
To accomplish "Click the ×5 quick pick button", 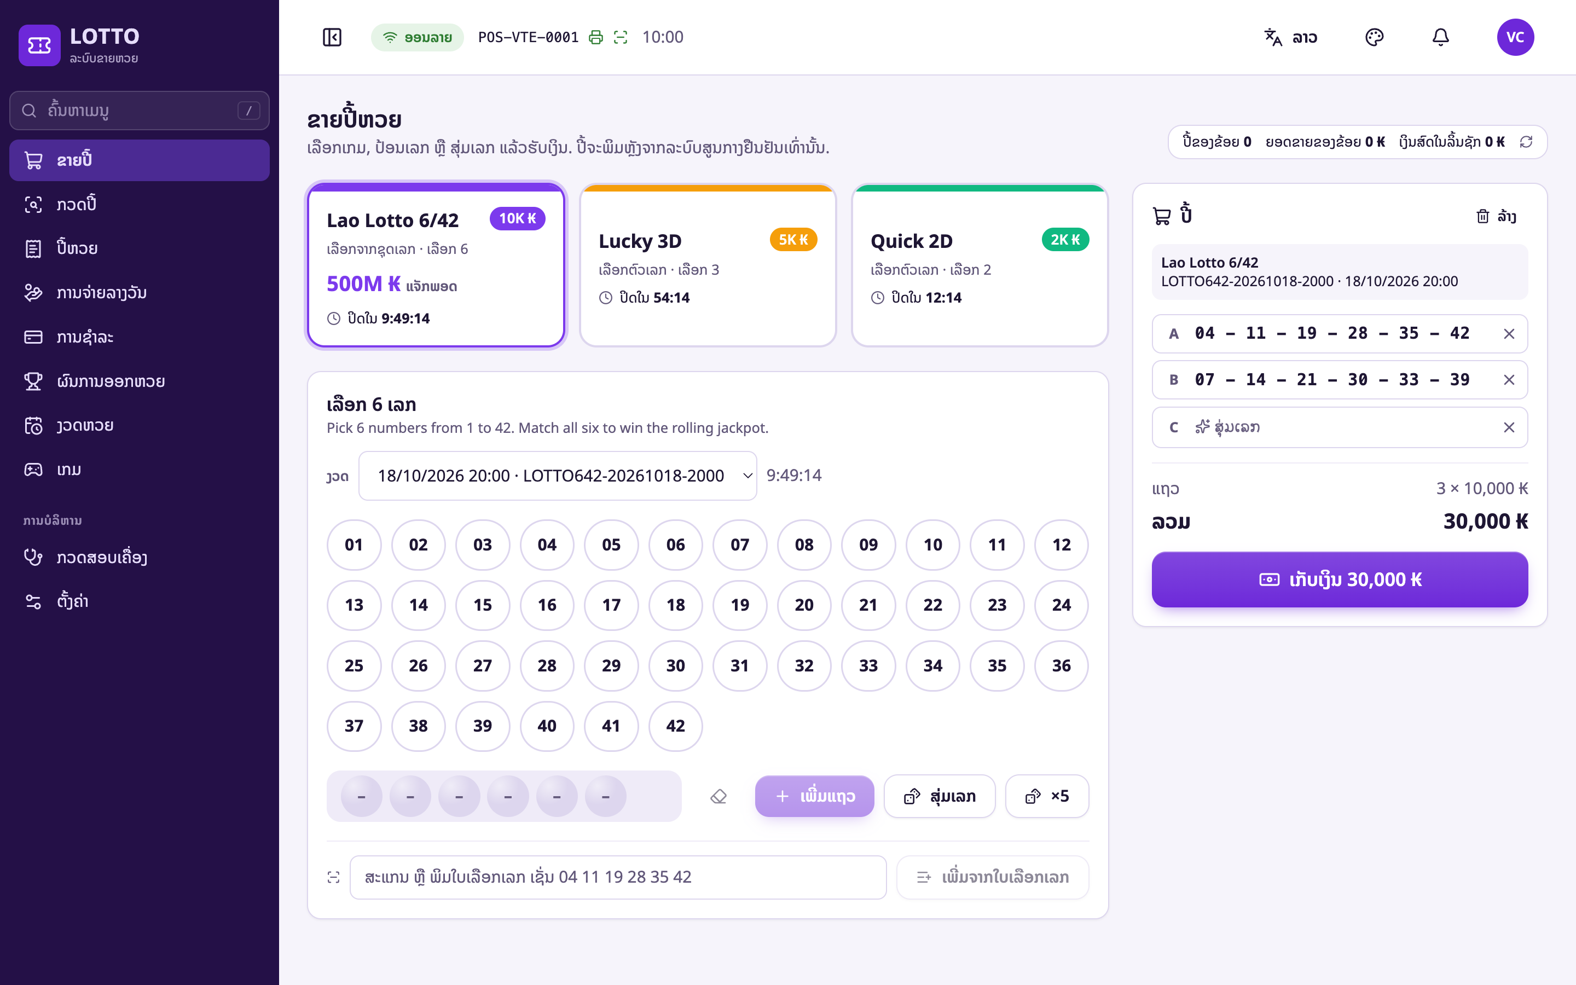I will 1046,796.
